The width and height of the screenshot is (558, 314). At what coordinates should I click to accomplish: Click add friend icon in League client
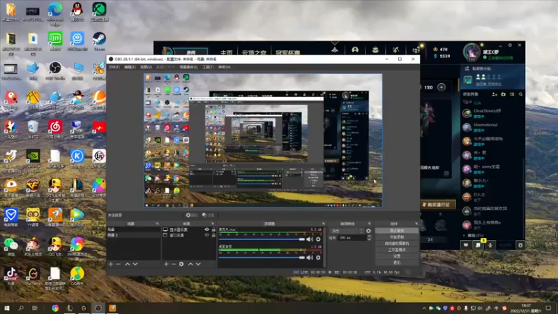tap(494, 94)
